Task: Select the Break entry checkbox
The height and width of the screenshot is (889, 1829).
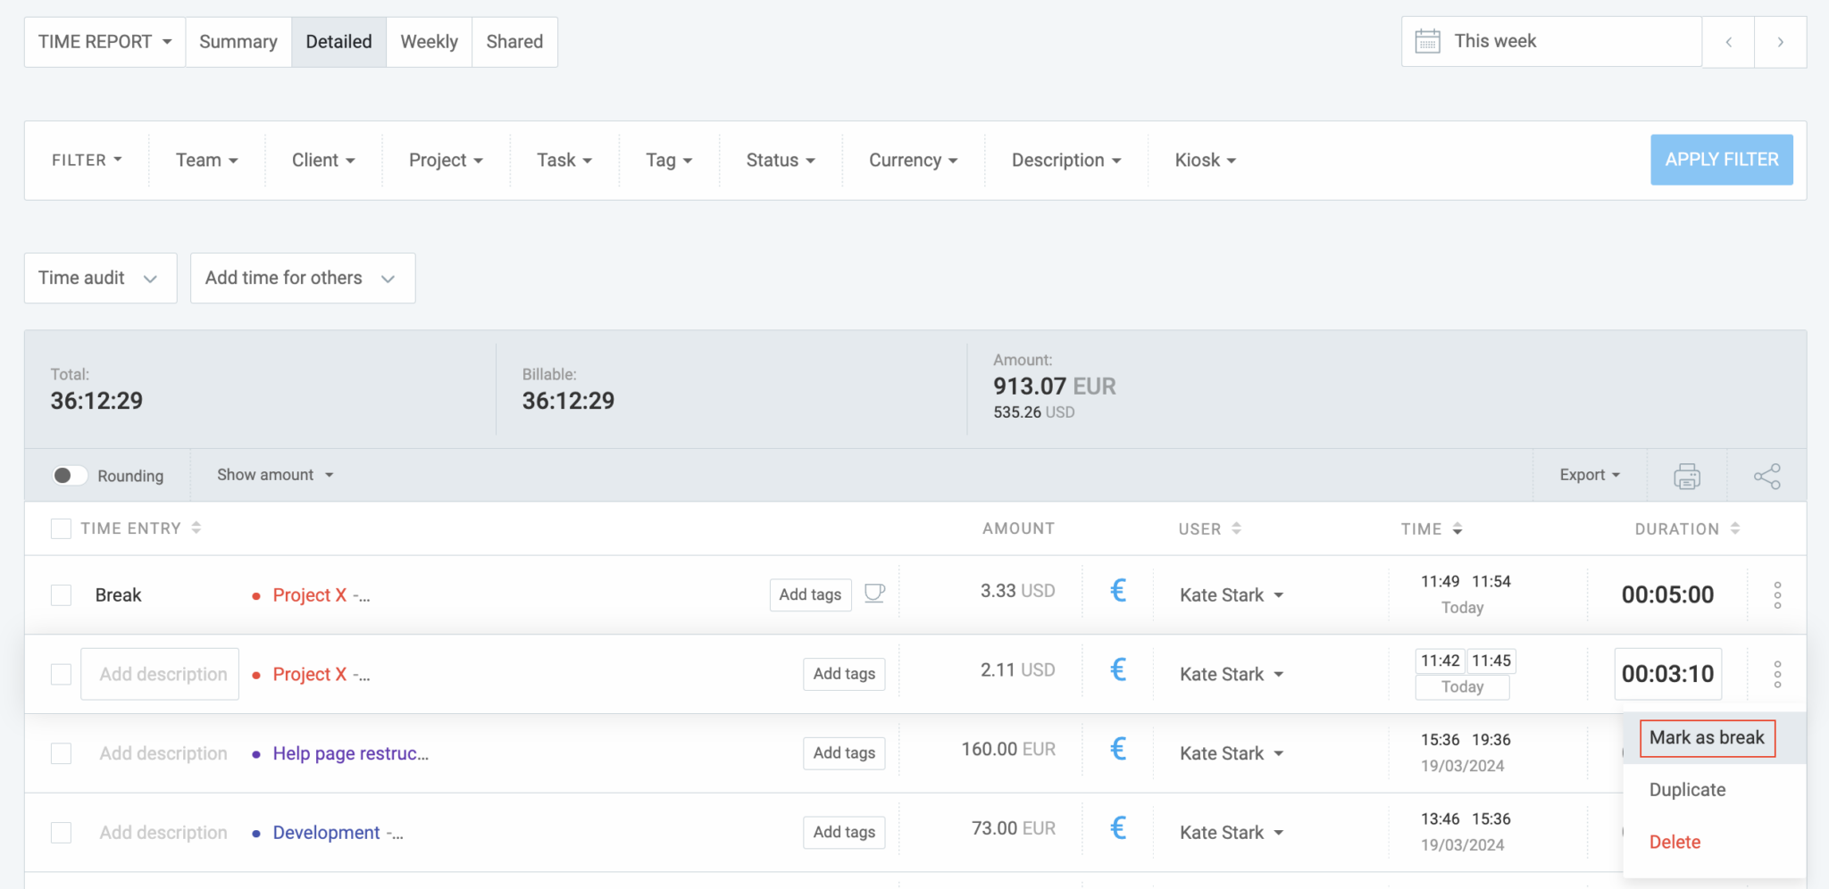Action: 61,595
